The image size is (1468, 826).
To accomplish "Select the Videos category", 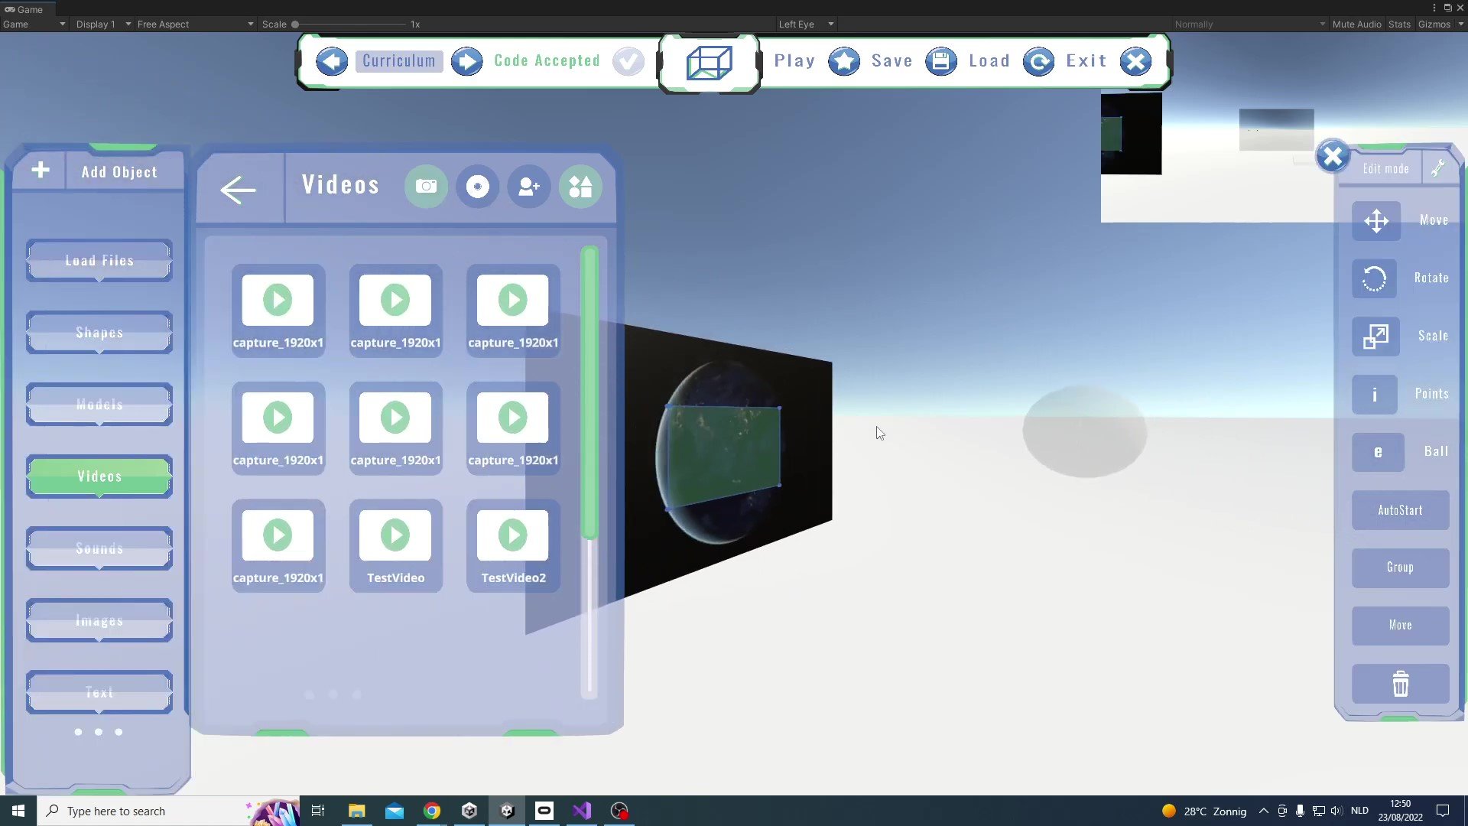I will pos(99,476).
